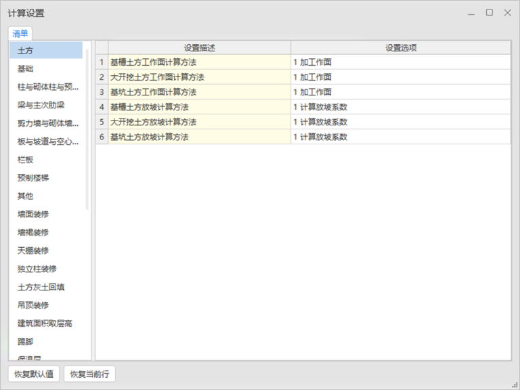
Task: Open option for 基槽土方工作面计算方法
Action: (400, 62)
